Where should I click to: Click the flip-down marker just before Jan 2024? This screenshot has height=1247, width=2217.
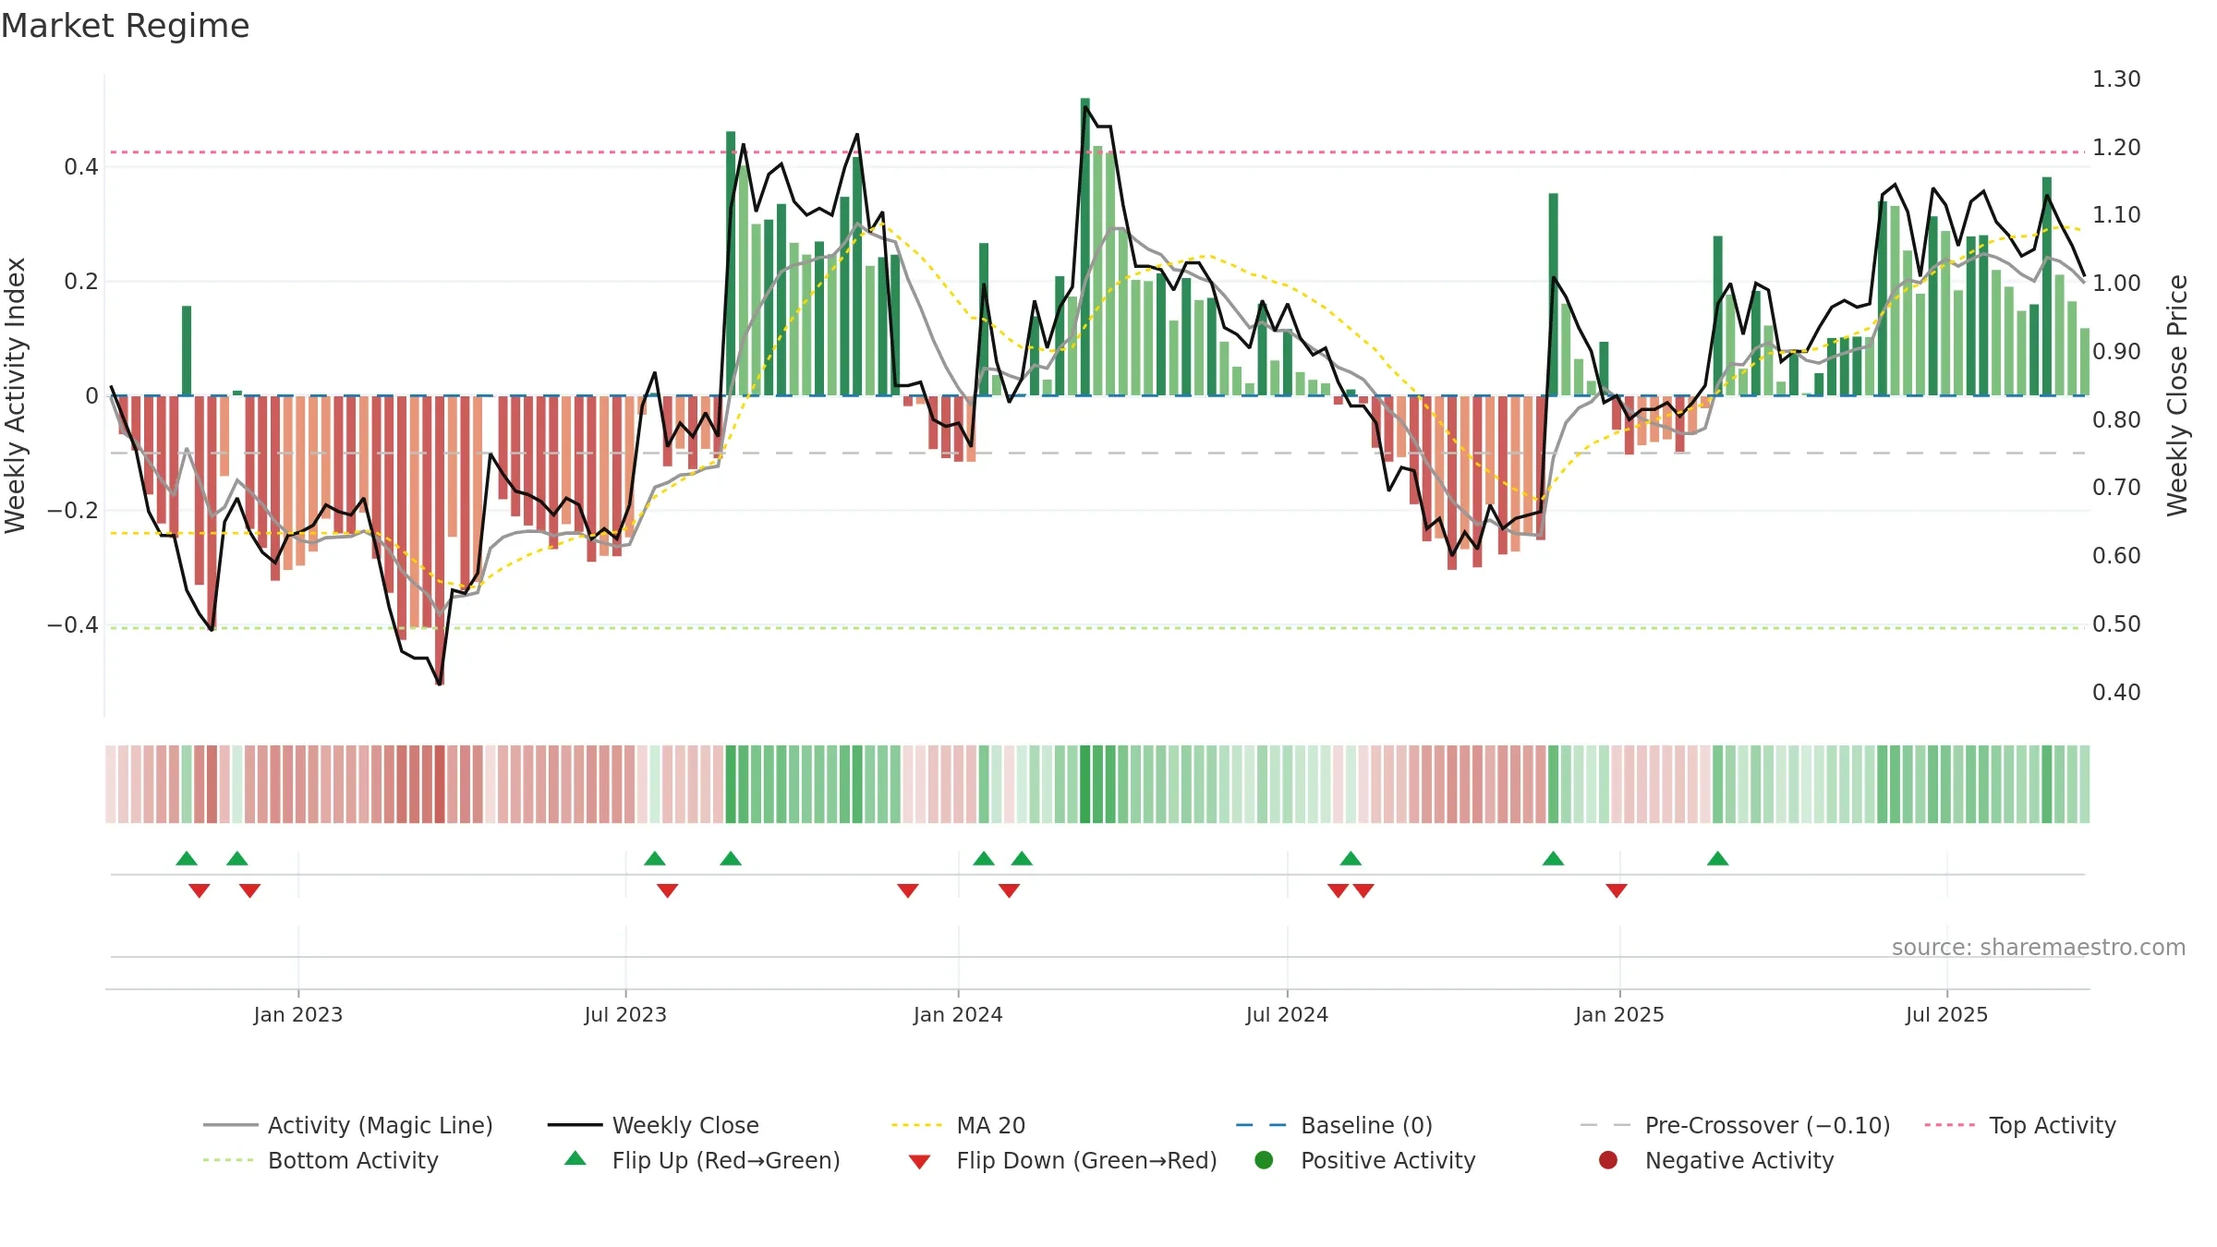908,890
